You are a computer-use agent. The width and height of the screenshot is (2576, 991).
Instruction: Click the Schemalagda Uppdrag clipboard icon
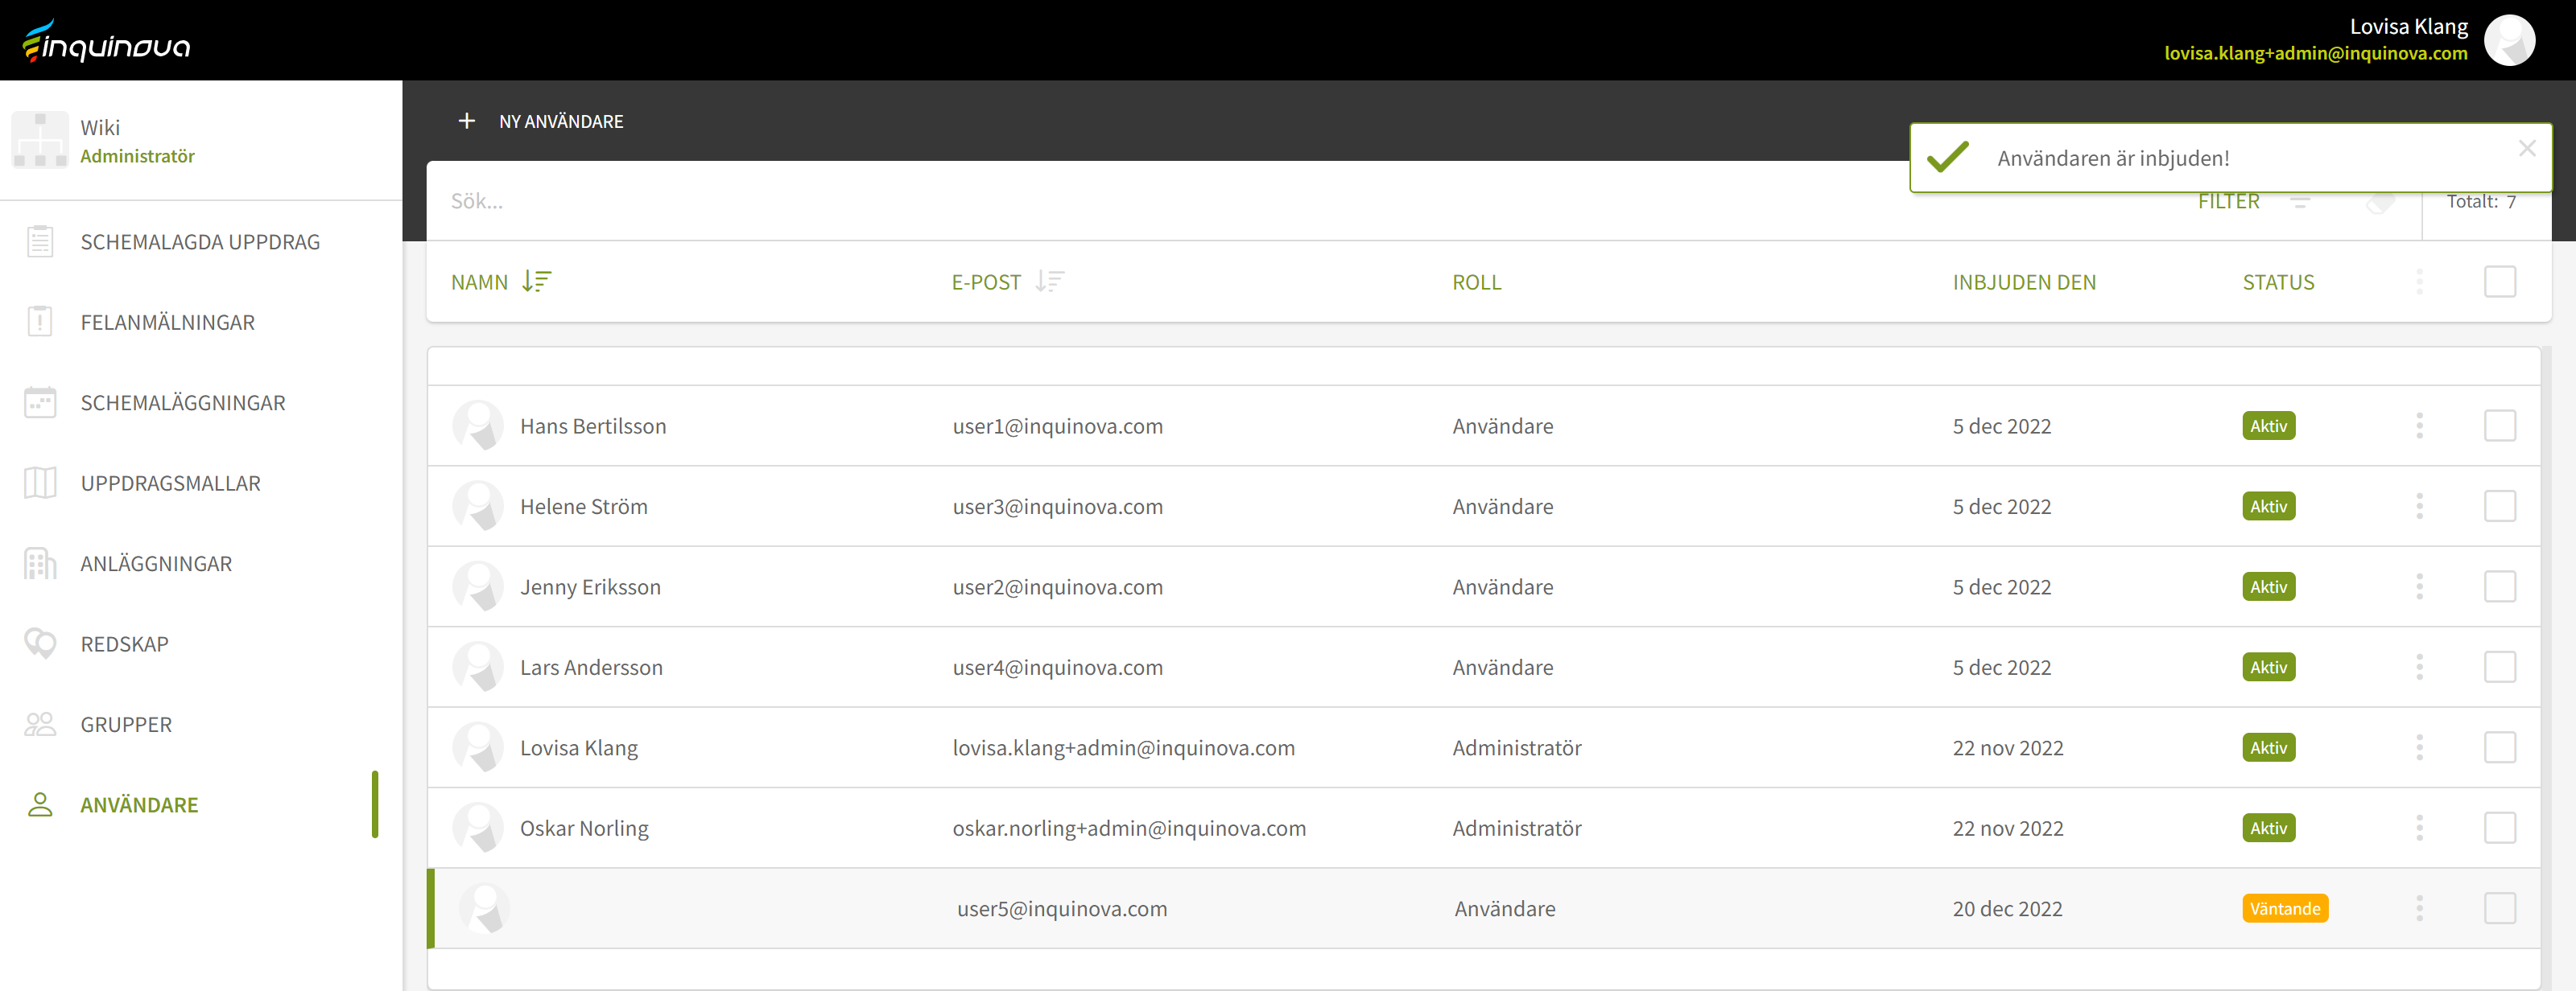40,242
